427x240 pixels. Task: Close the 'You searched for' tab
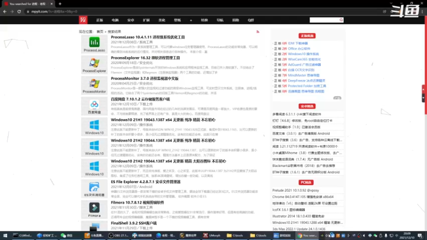[51, 4]
